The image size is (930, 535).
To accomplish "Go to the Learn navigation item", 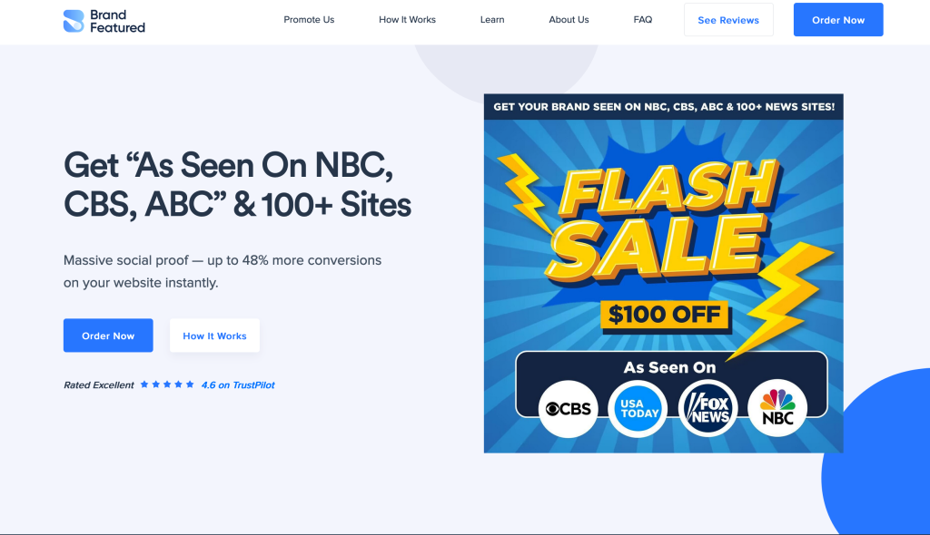I will pyautogui.click(x=492, y=20).
